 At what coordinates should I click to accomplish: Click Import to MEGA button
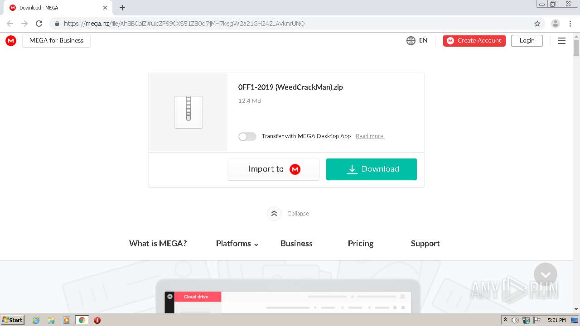click(274, 169)
